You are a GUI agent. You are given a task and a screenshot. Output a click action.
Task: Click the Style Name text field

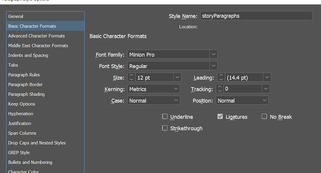tap(256, 16)
